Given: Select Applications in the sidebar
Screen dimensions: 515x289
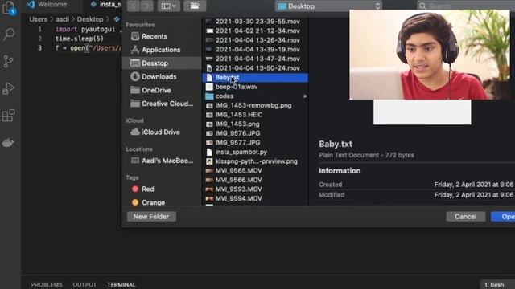Looking at the screenshot, I should tap(162, 50).
